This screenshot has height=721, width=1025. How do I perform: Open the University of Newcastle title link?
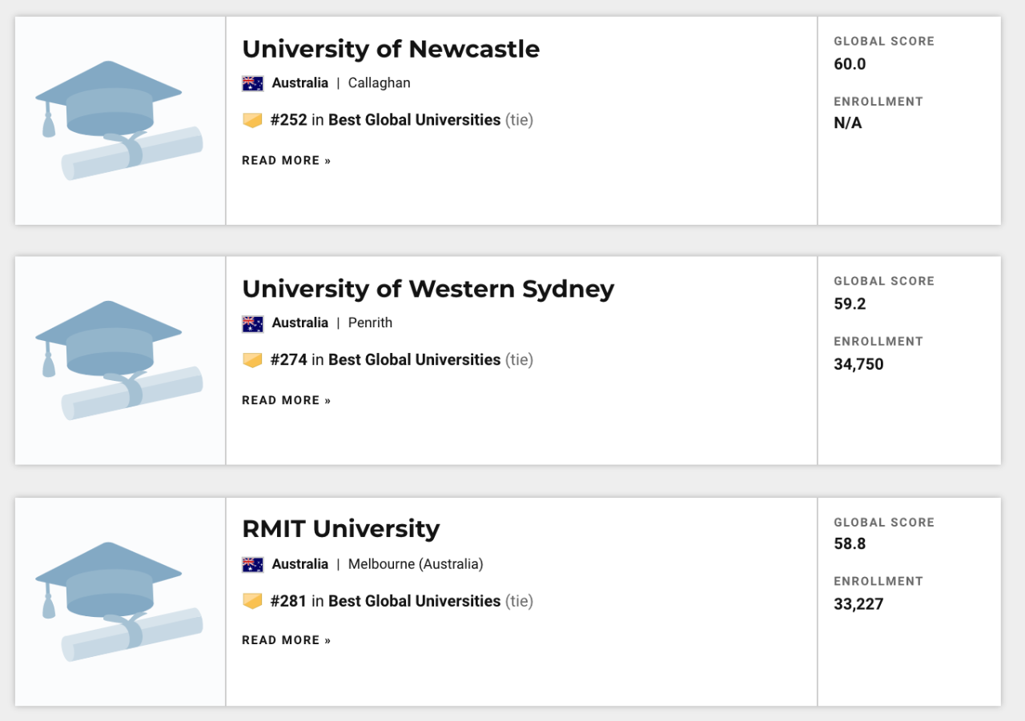point(391,50)
